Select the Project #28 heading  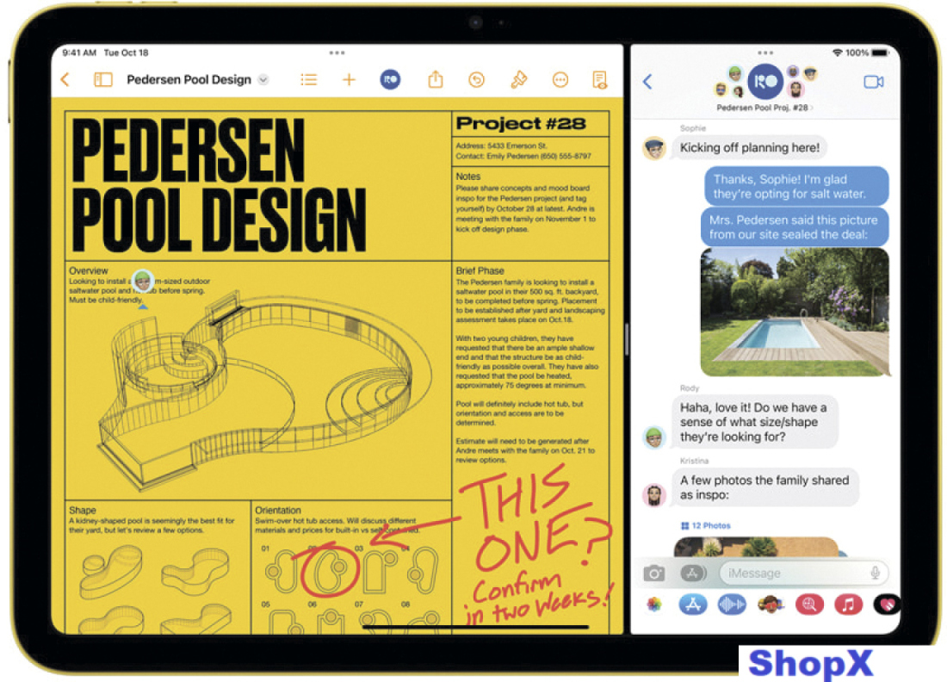pos(521,123)
